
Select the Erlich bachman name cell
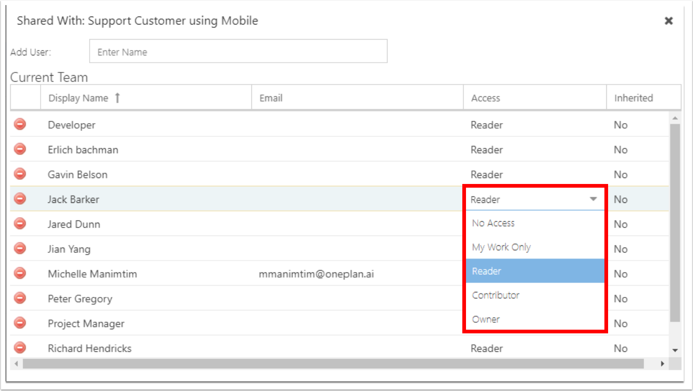coord(146,149)
